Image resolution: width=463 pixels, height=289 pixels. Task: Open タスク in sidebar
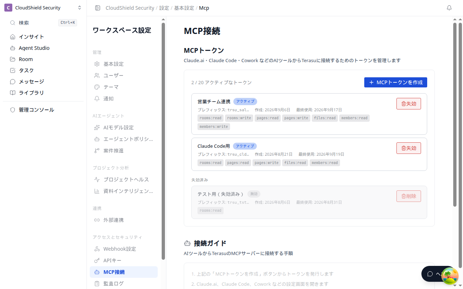(43, 70)
